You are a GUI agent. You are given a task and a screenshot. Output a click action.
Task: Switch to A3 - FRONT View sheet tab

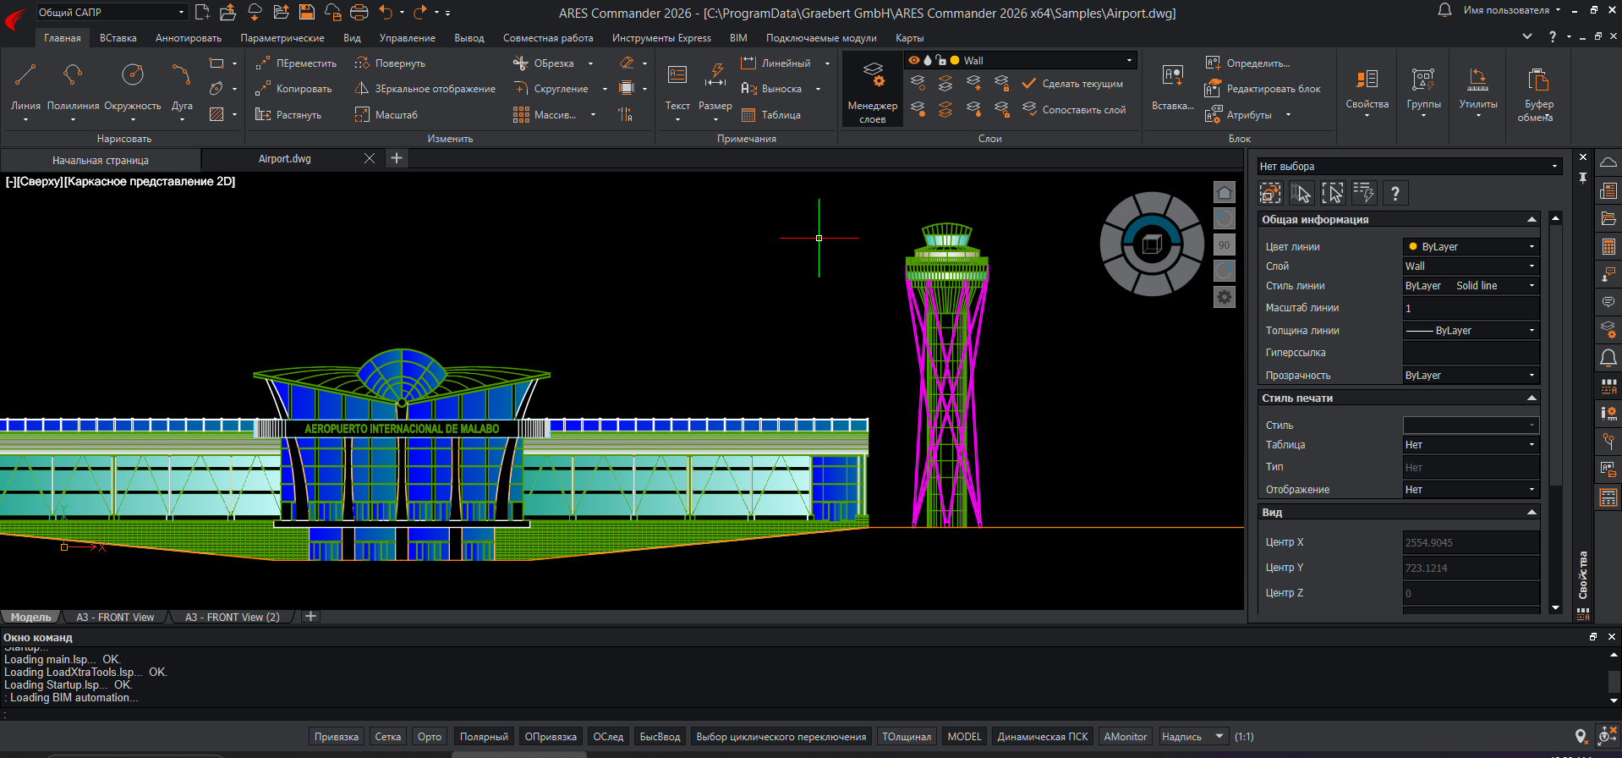click(x=115, y=618)
